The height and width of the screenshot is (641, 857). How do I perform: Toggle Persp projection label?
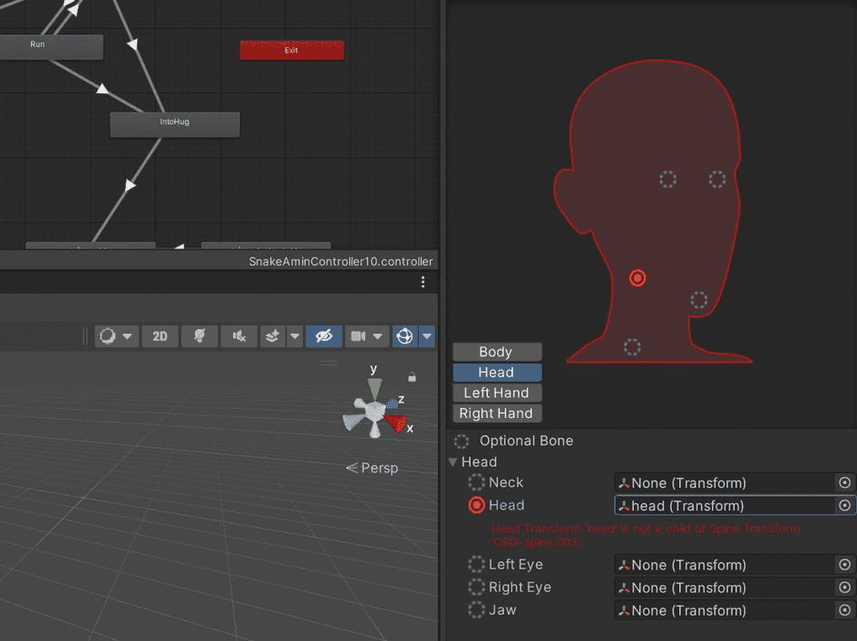(x=372, y=469)
